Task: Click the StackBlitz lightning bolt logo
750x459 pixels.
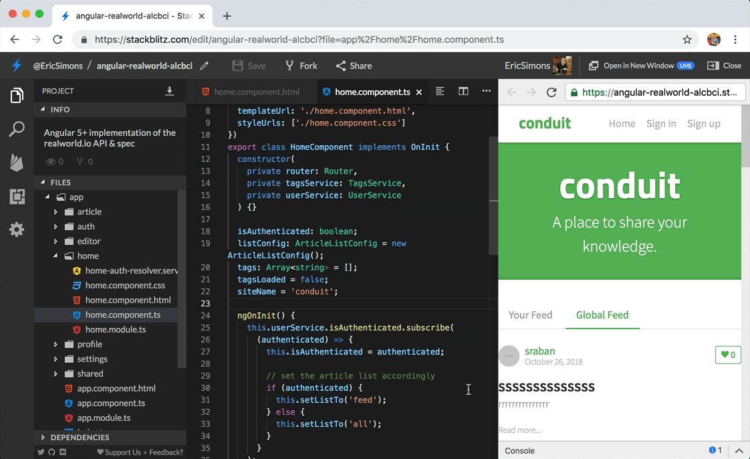Action: click(17, 66)
